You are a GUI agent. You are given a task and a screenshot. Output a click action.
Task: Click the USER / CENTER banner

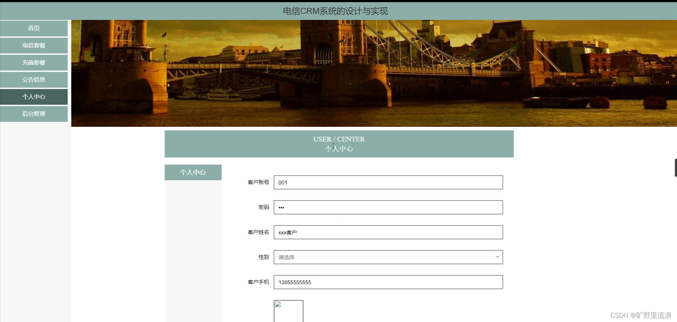click(x=339, y=144)
